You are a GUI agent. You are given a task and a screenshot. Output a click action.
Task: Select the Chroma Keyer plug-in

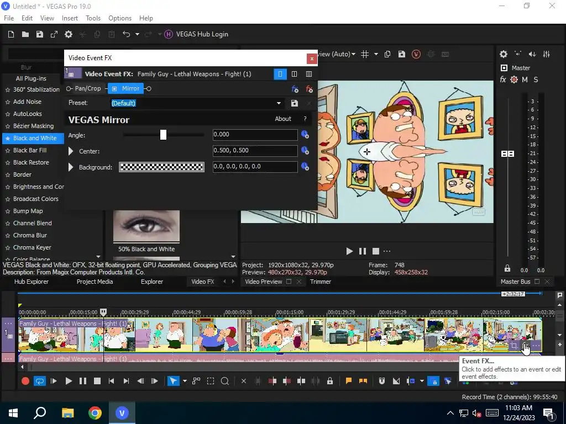click(x=32, y=248)
